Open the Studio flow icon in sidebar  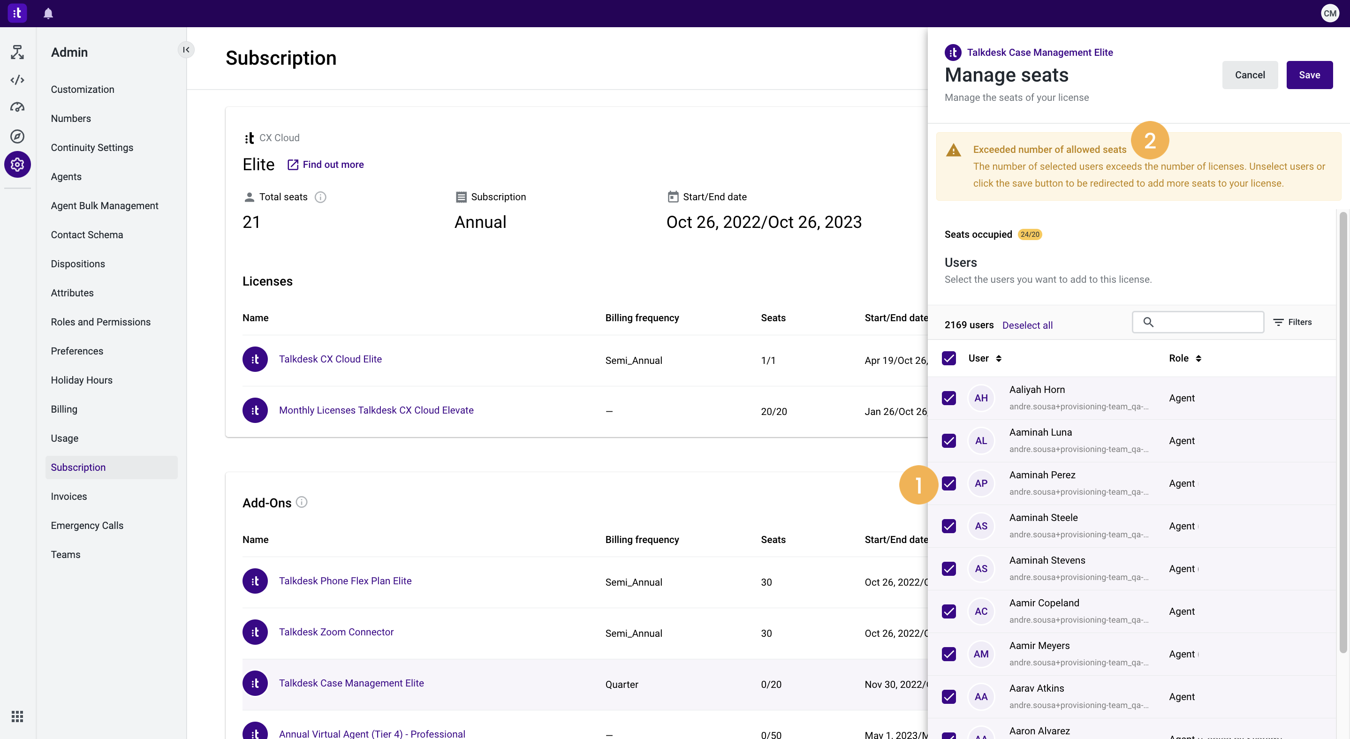(17, 52)
